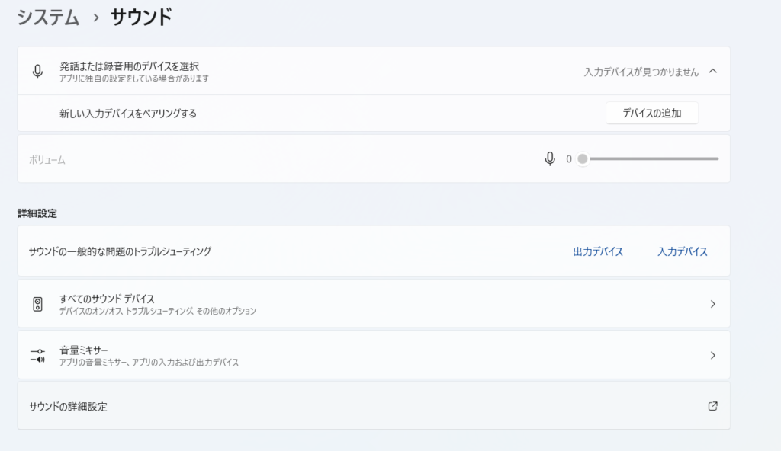Mute the microphone using the volume mic icon
The width and height of the screenshot is (781, 451).
click(x=550, y=158)
